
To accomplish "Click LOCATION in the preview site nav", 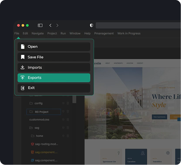I will [x=130, y=63].
